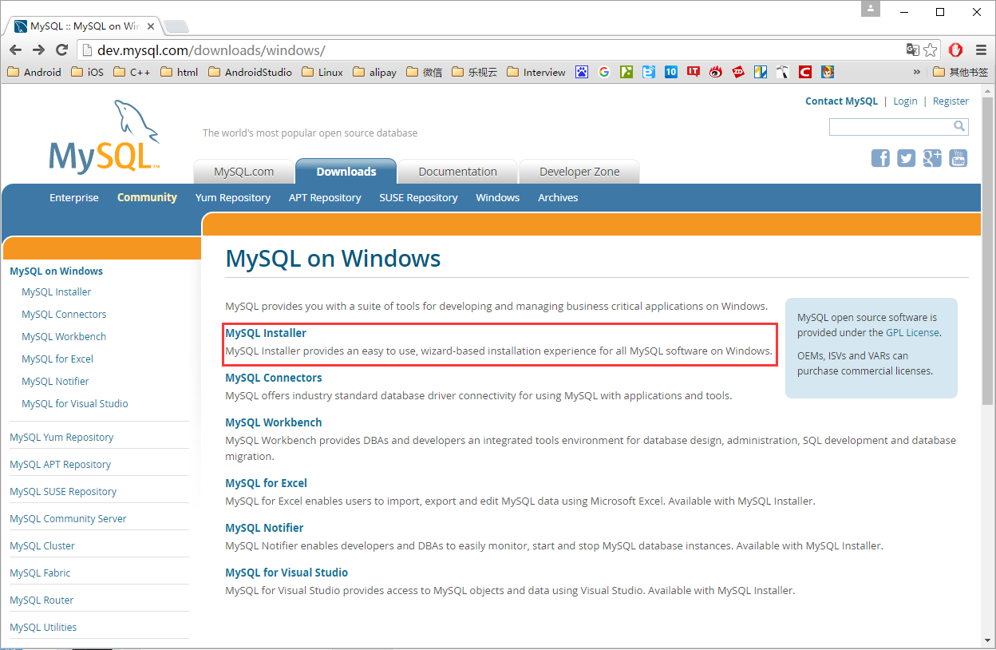Go forward with the browser forward arrow

[39, 50]
